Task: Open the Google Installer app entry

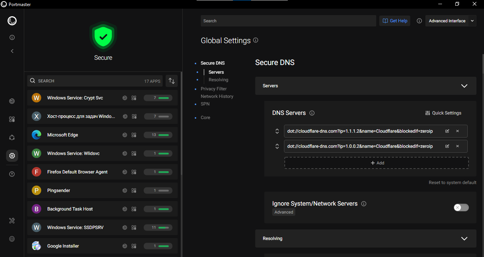Action: (x=102, y=246)
